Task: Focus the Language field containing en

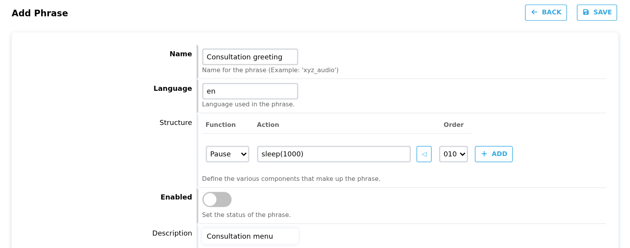Action: click(250, 91)
